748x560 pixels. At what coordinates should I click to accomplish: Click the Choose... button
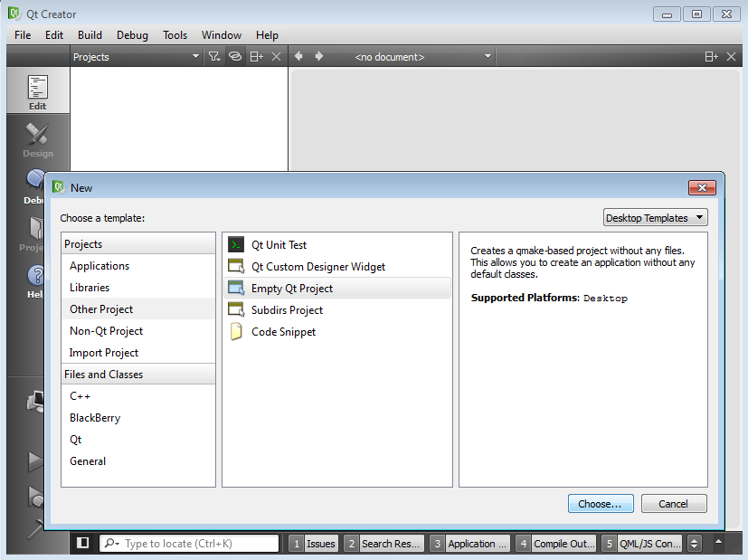[601, 504]
